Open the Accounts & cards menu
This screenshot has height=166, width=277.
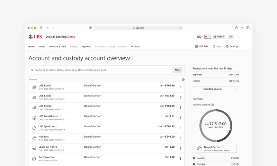(x=57, y=46)
